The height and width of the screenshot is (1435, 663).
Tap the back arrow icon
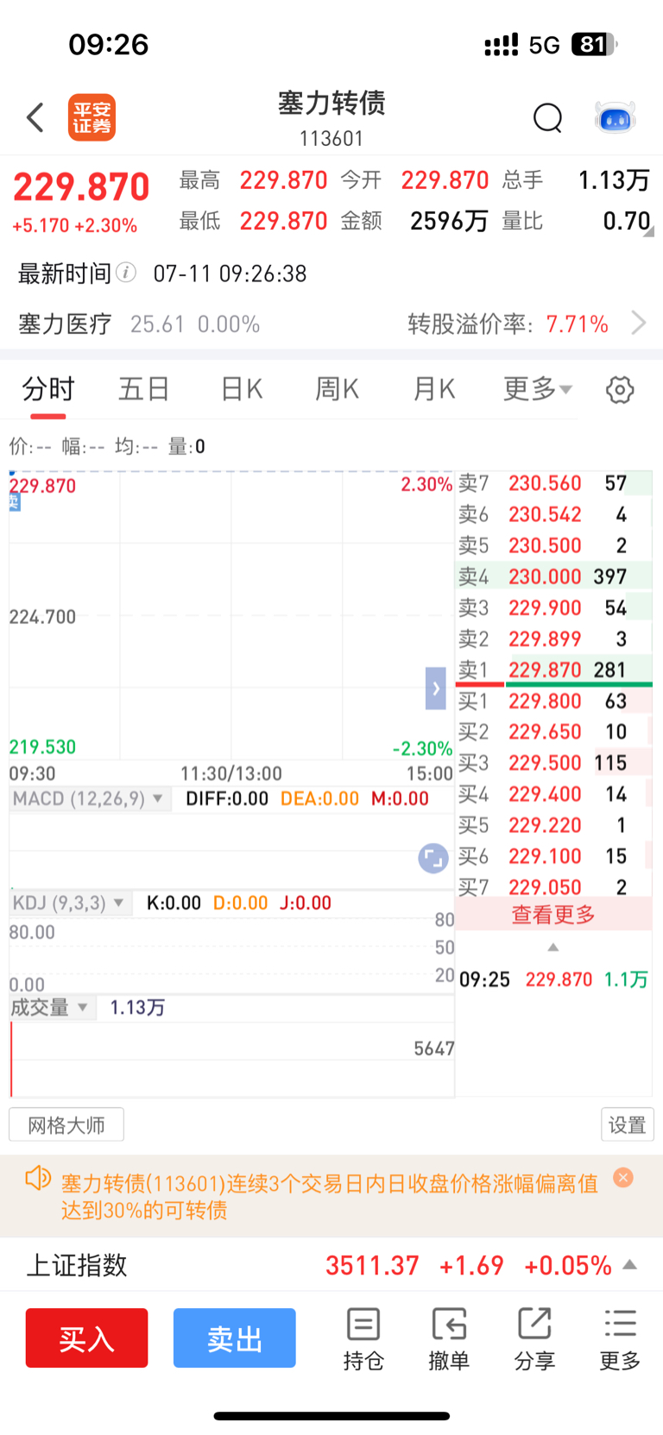point(35,117)
